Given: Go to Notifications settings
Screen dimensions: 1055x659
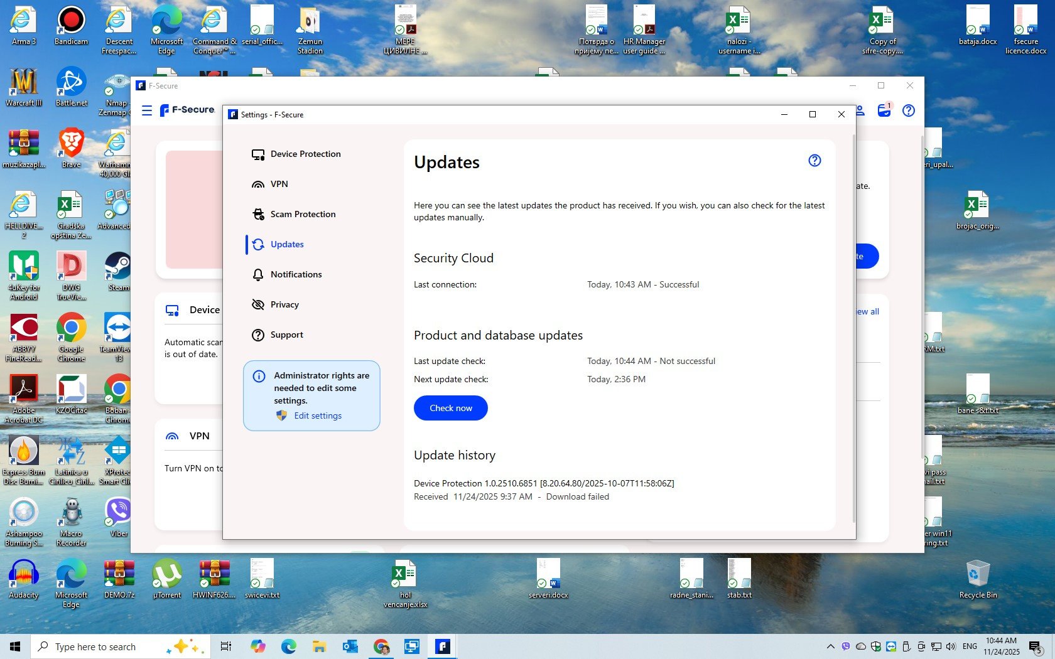Looking at the screenshot, I should (295, 275).
